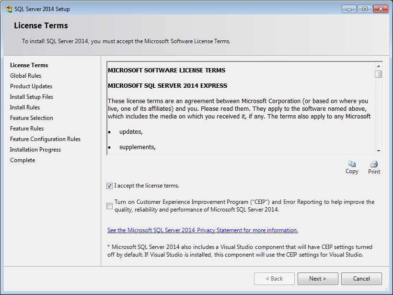Viewport: 393px width, 295px height.
Task: Select the Product Updates step
Action: [31, 86]
